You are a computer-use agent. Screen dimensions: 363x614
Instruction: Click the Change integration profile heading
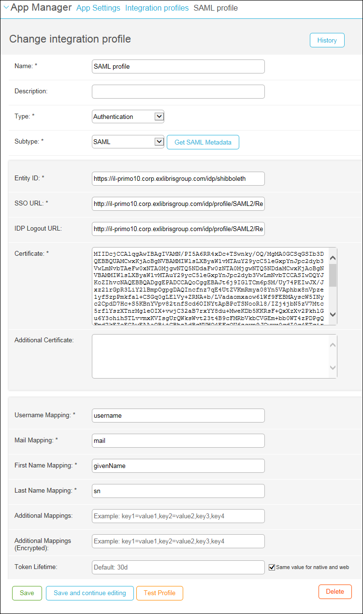[70, 39]
